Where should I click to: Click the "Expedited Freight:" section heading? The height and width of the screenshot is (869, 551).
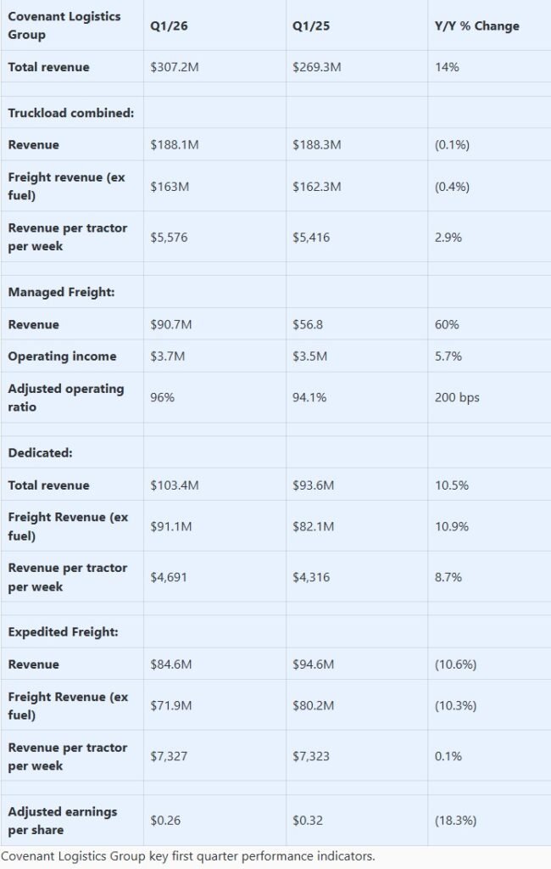63,632
